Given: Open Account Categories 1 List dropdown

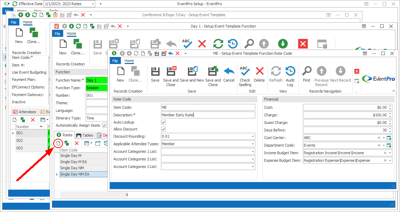Looking at the screenshot, I should point(253,151).
